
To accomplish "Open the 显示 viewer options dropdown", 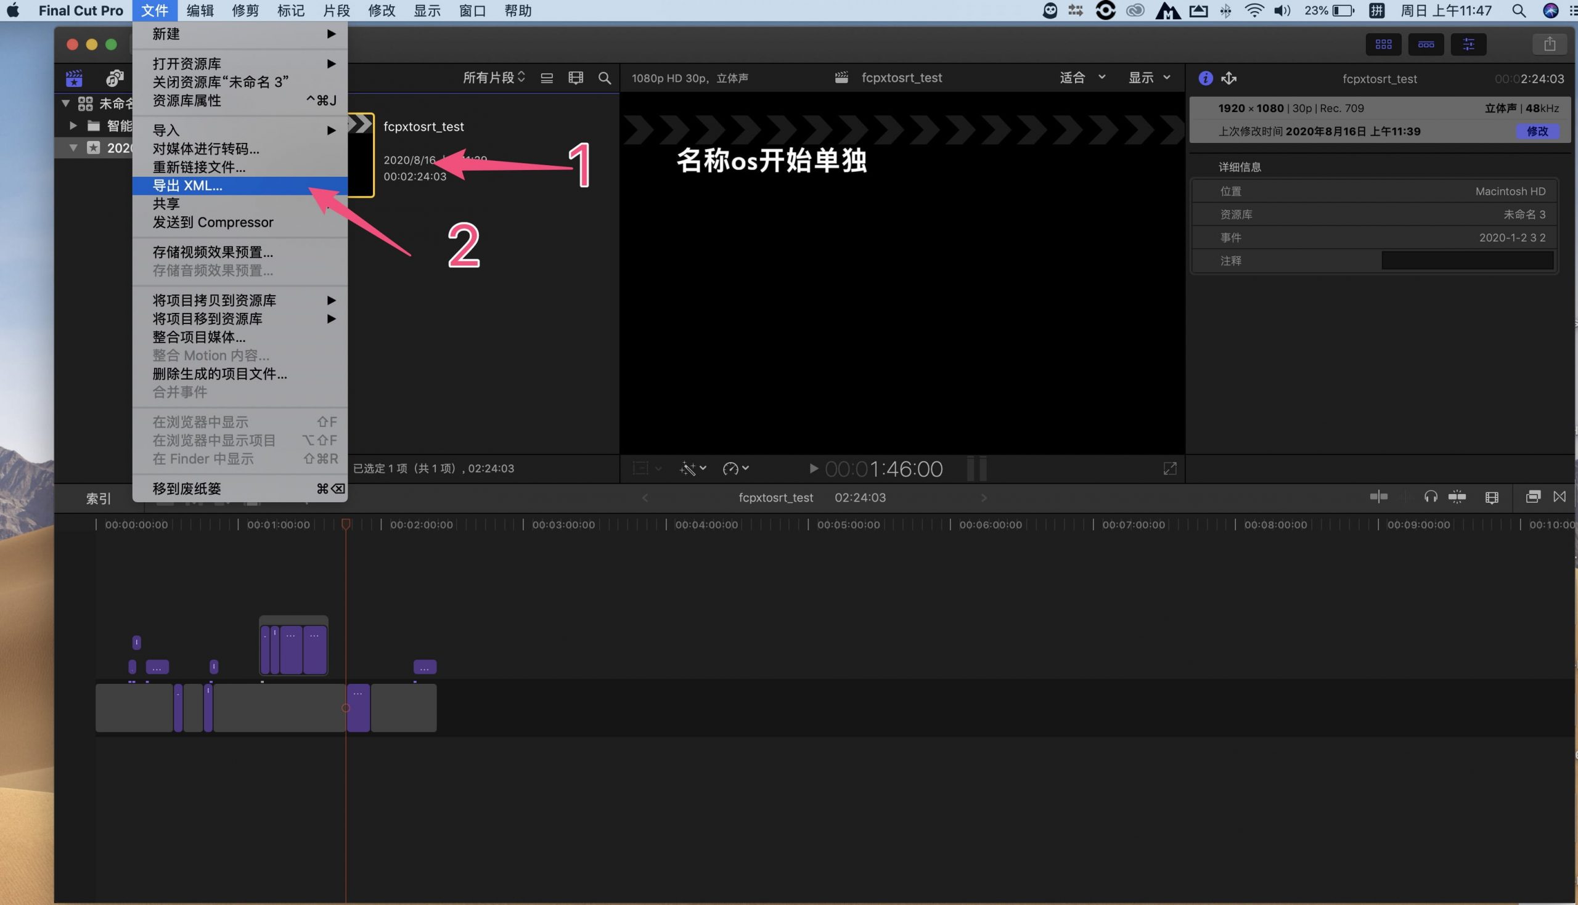I will click(1150, 78).
